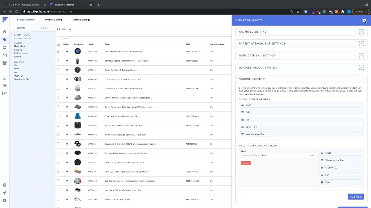
Task: Open the help question mark icon
Action: point(5,185)
